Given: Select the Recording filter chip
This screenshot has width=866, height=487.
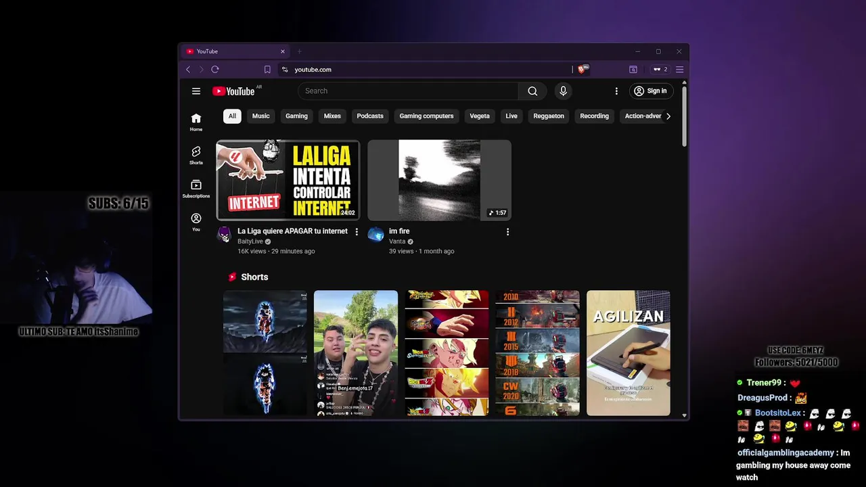Looking at the screenshot, I should [x=594, y=116].
